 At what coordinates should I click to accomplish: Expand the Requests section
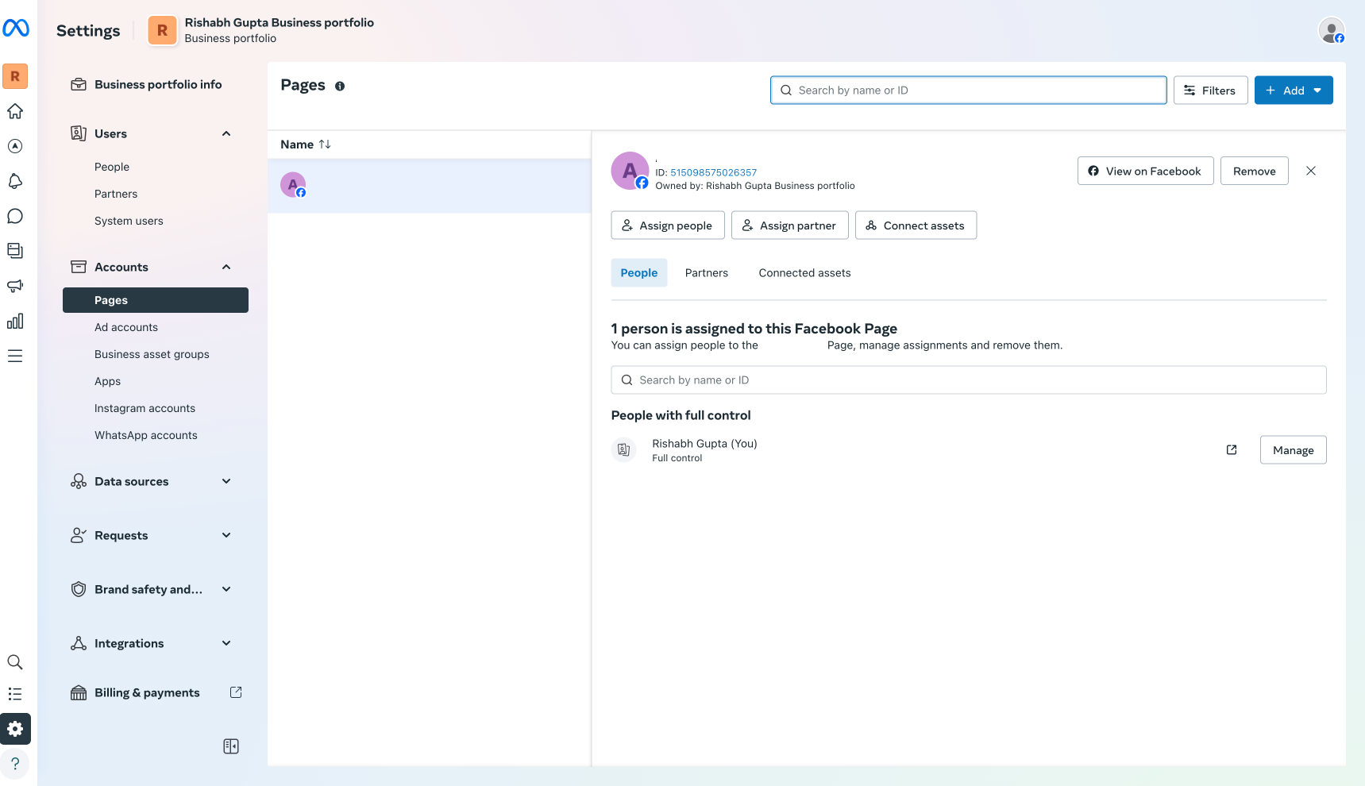click(226, 535)
